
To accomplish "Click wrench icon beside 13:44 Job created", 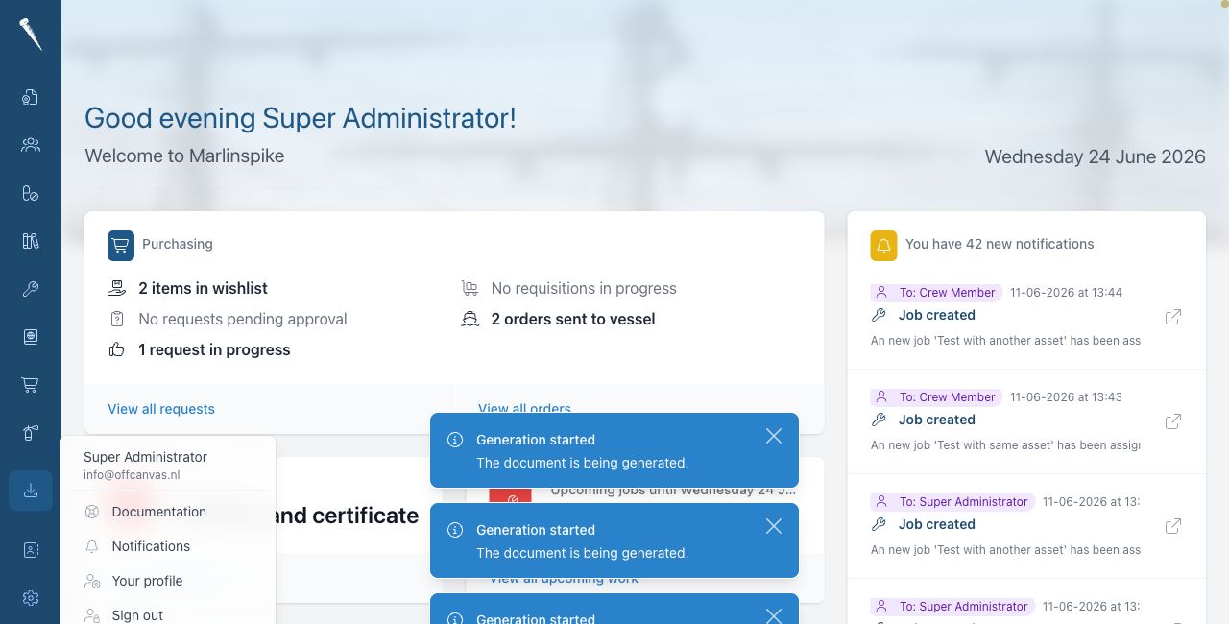I will point(879,315).
